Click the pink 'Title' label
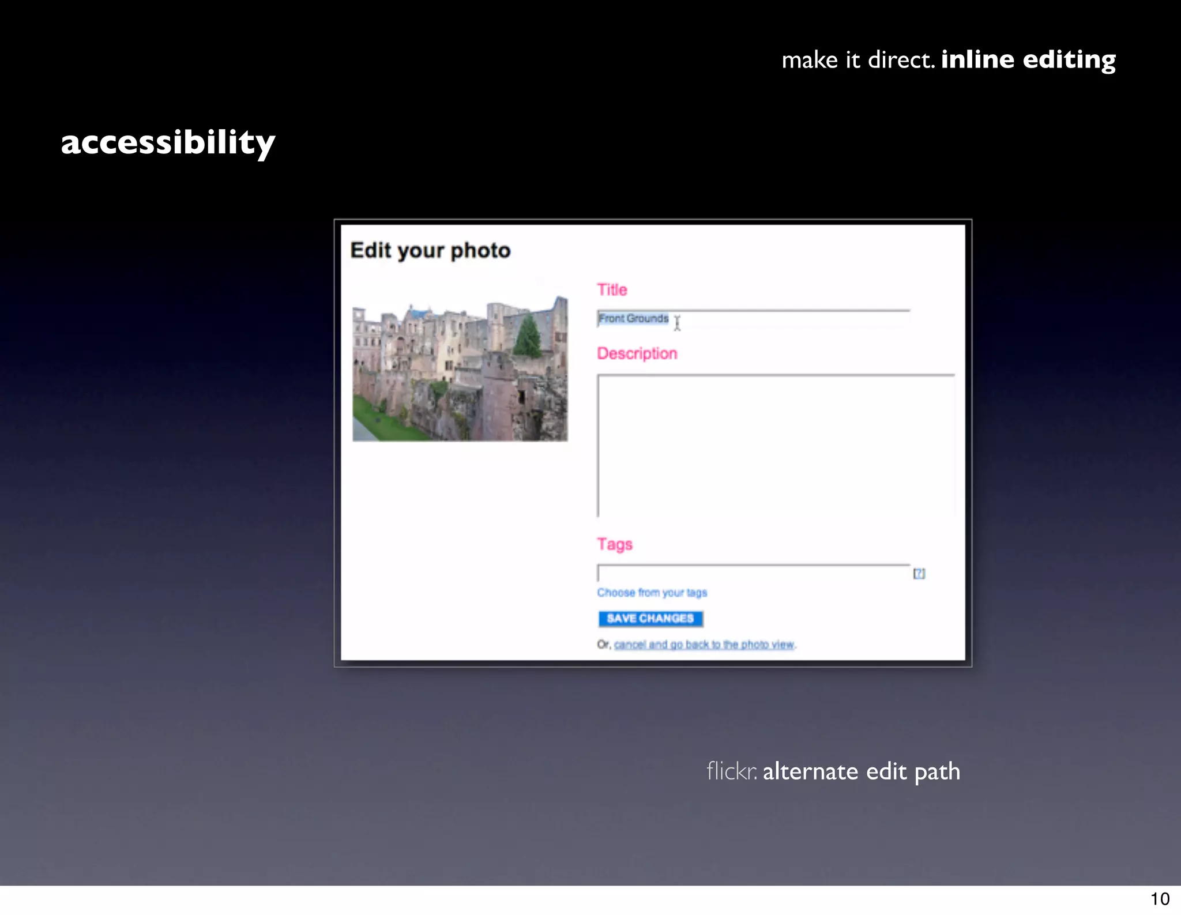 pyautogui.click(x=612, y=289)
